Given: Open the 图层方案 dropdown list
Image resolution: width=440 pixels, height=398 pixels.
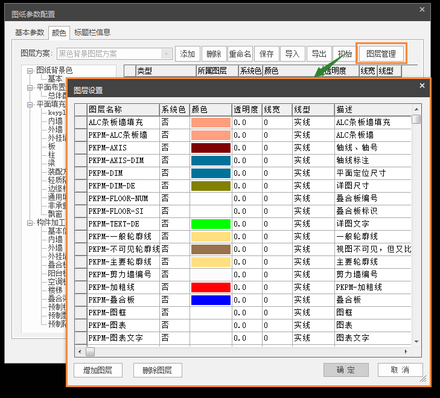Looking at the screenshot, I should coord(166,54).
